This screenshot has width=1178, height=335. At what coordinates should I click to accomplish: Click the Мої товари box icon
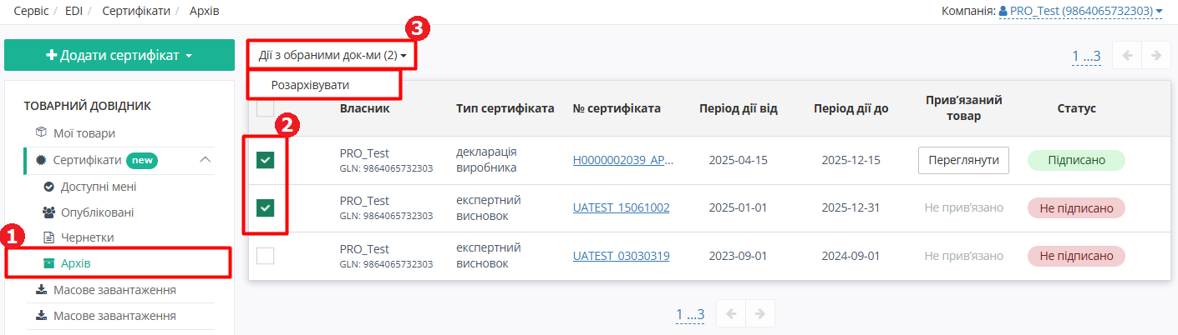pos(41,132)
